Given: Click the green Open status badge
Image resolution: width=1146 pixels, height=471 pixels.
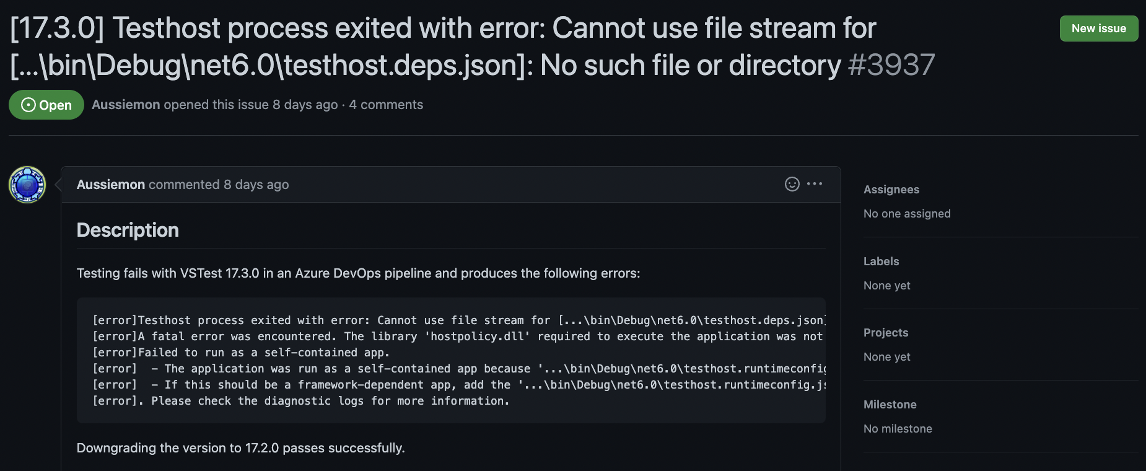Looking at the screenshot, I should pyautogui.click(x=46, y=105).
